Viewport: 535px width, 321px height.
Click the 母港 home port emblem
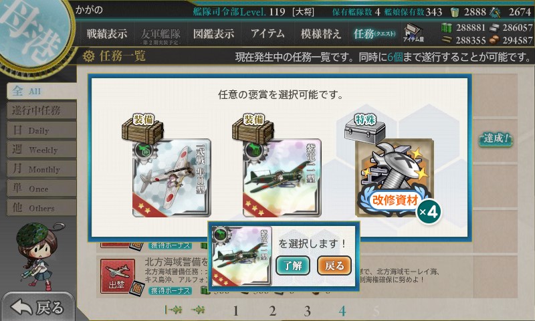[x=34, y=32]
